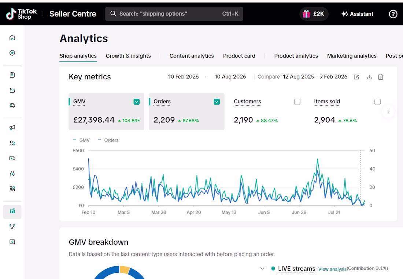403x279 pixels.
Task: Enable the Items sold metric checkbox
Action: (377, 102)
